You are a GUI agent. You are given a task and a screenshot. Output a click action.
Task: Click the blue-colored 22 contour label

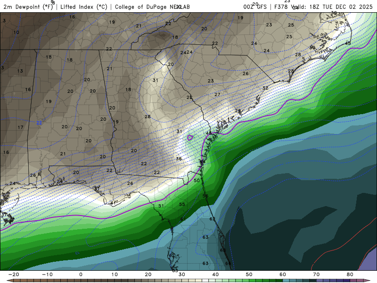(x=39, y=123)
